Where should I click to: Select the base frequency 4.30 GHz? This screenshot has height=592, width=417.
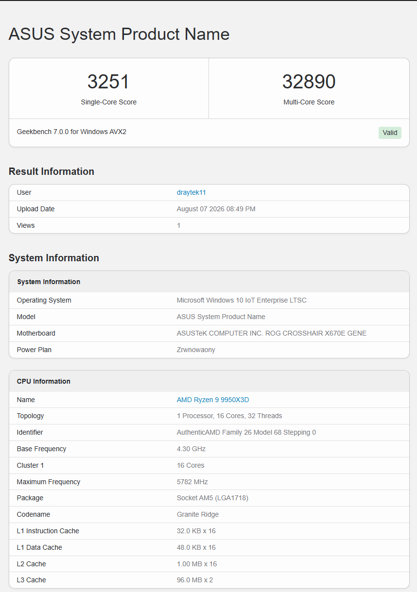click(191, 449)
